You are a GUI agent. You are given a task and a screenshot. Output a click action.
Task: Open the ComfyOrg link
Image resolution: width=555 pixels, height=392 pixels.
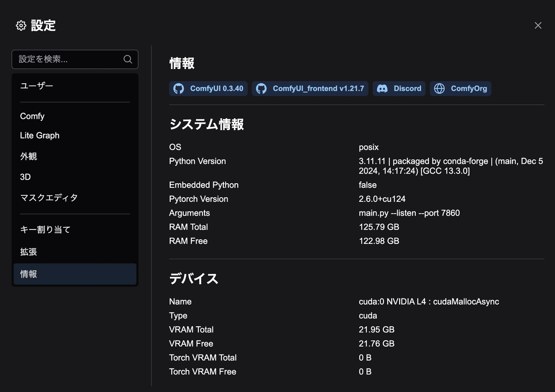[x=461, y=88]
